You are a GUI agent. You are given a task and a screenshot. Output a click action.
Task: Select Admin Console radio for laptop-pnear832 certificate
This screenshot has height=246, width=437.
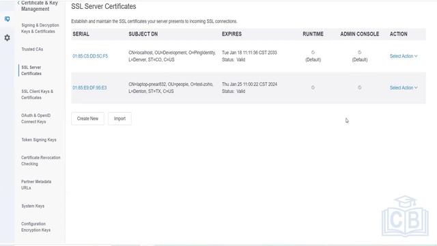[360, 87]
